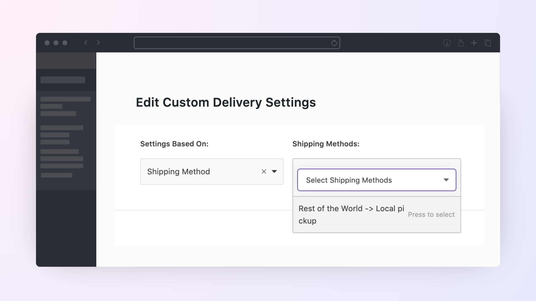536x301 pixels.
Task: Click the browser forward arrow
Action: (98, 43)
